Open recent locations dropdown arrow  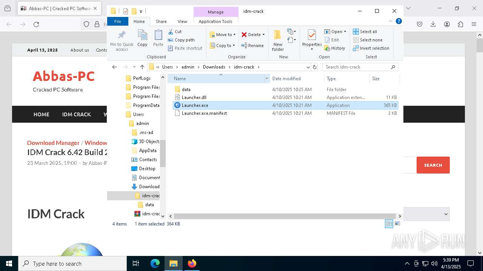134,67
